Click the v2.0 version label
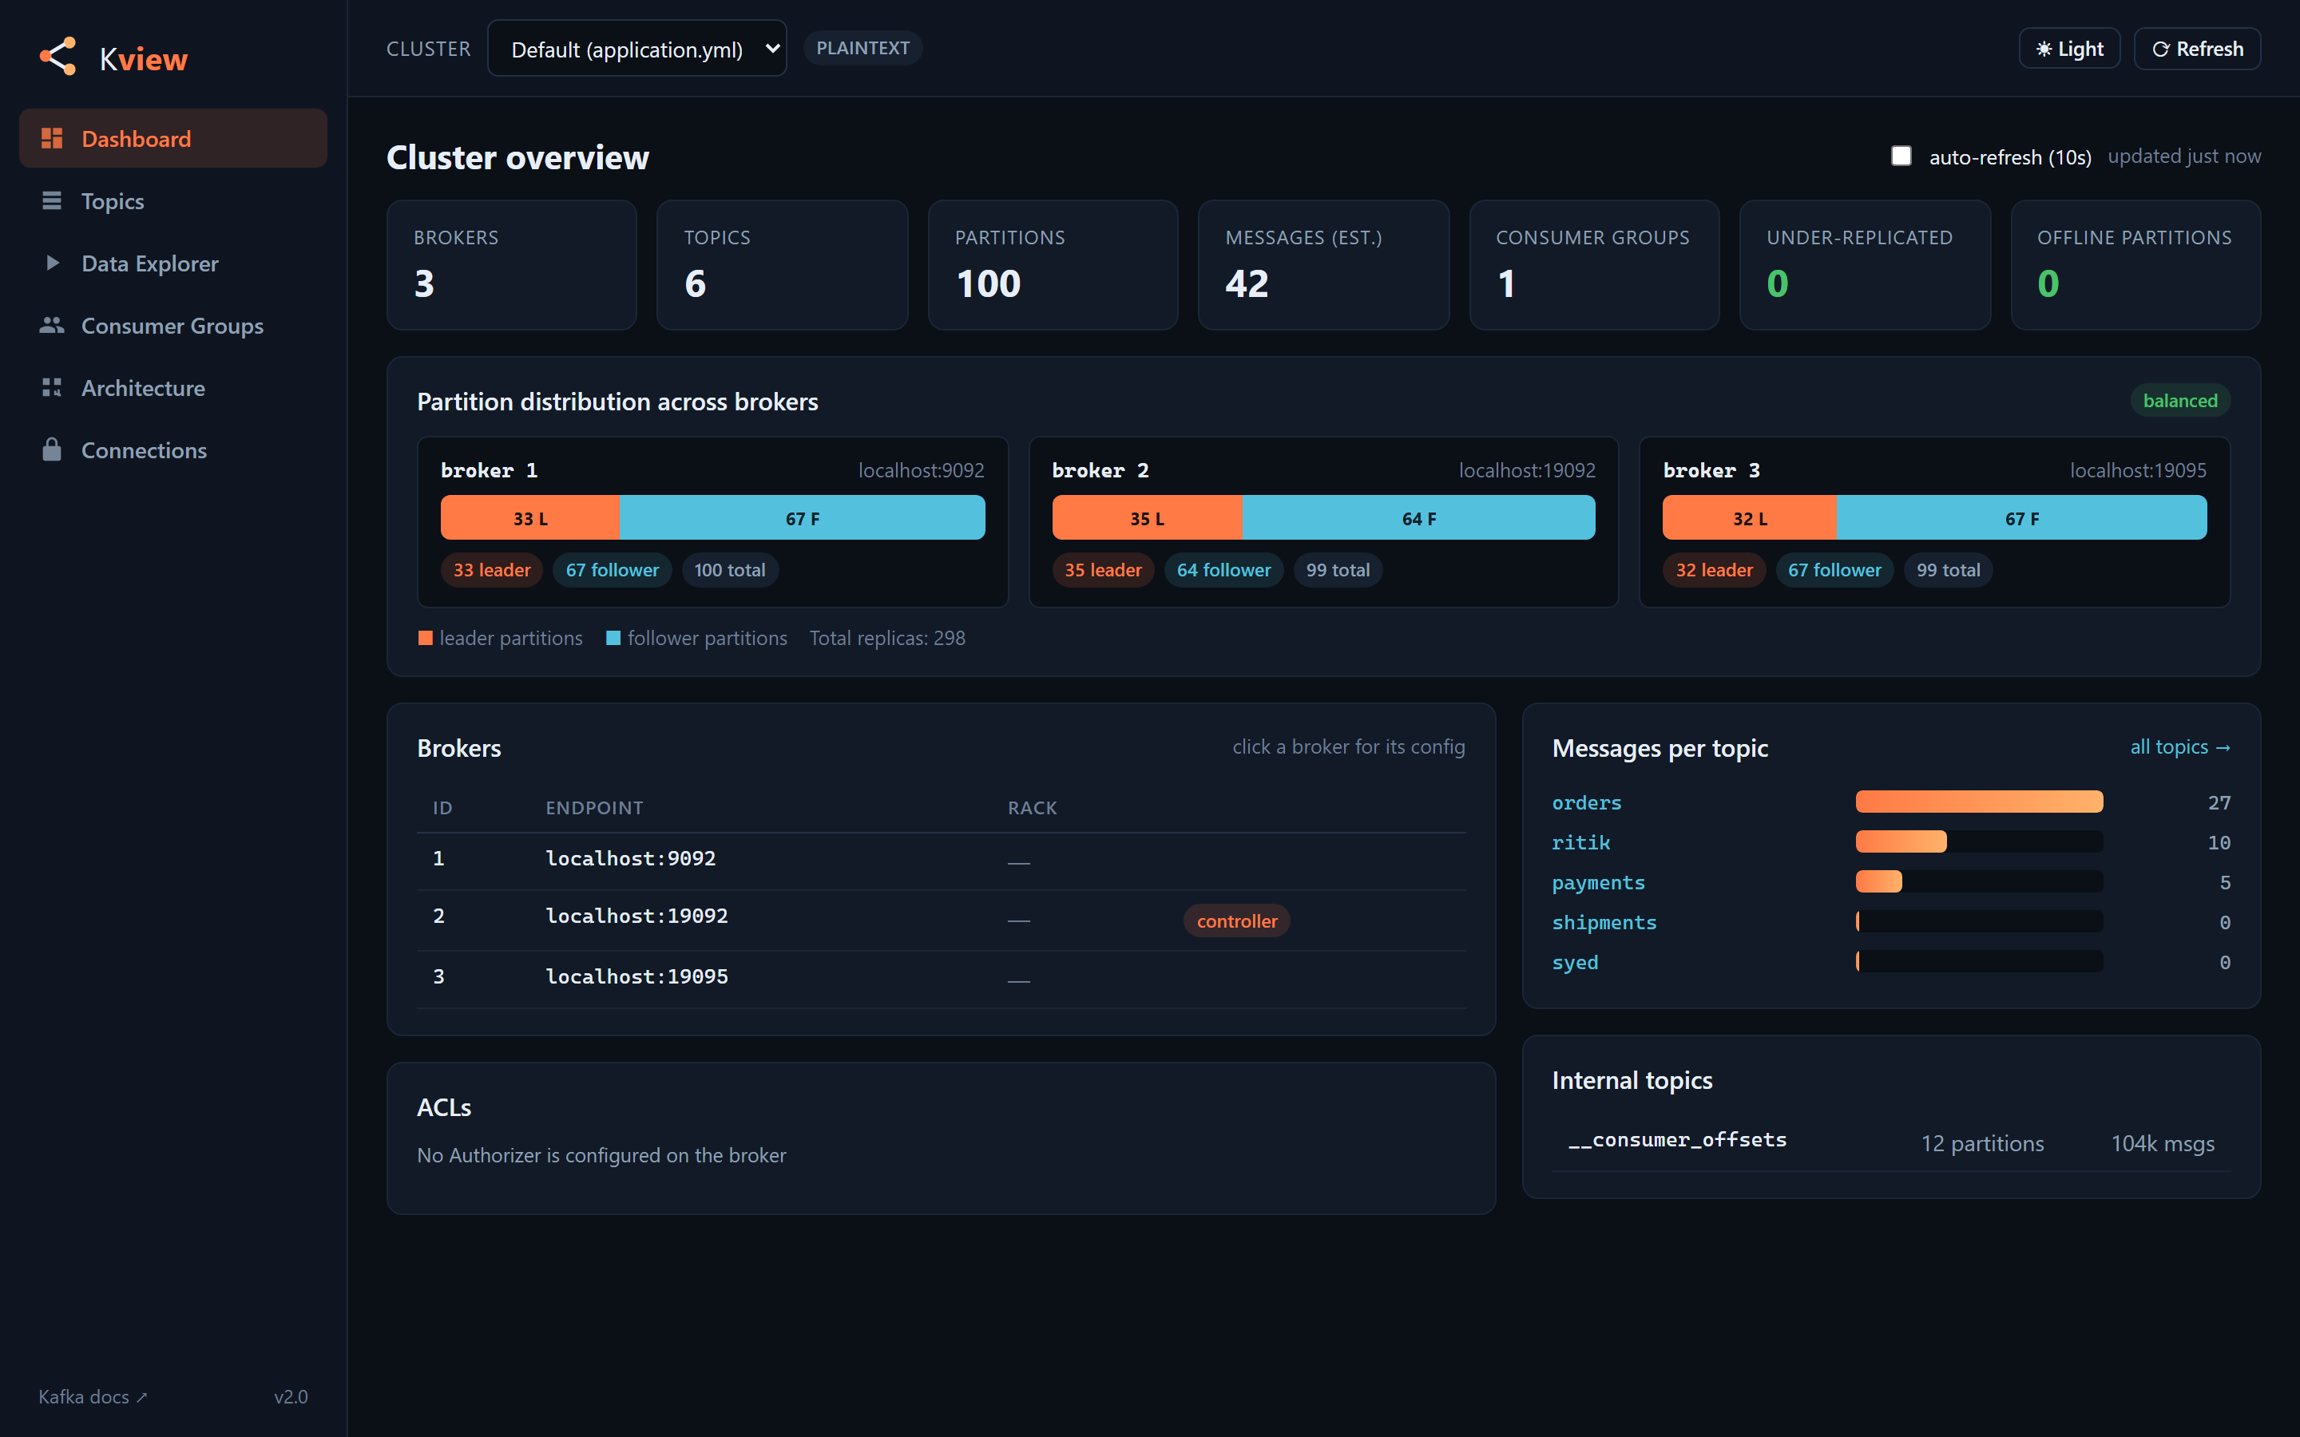Image resolution: width=2300 pixels, height=1437 pixels. point(291,1397)
